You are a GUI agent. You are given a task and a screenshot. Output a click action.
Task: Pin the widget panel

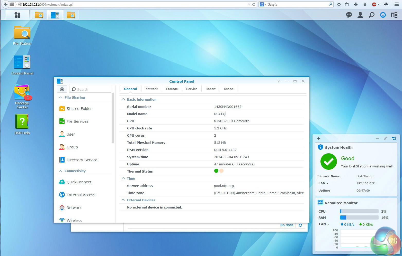(x=385, y=138)
